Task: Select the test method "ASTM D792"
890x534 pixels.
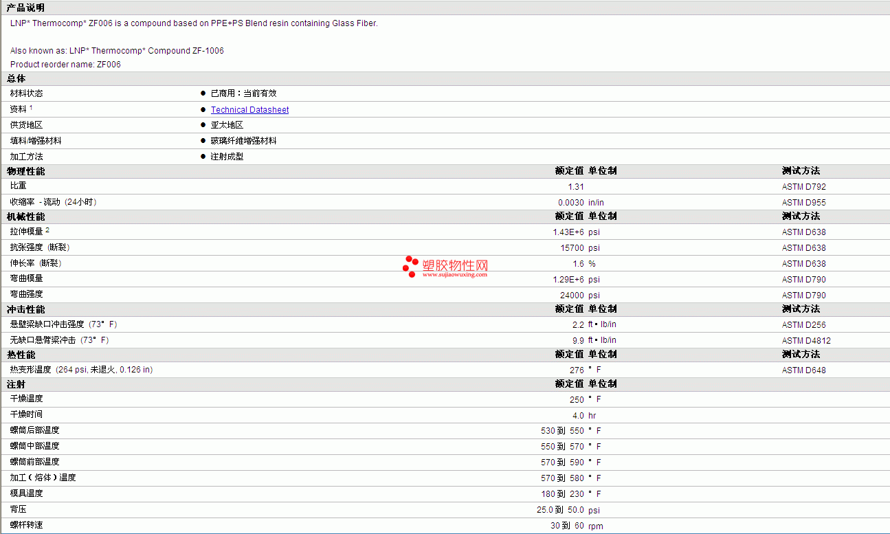Action: click(x=804, y=187)
